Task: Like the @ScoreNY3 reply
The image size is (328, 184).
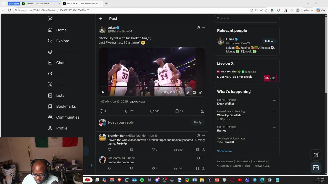Action: point(155,168)
